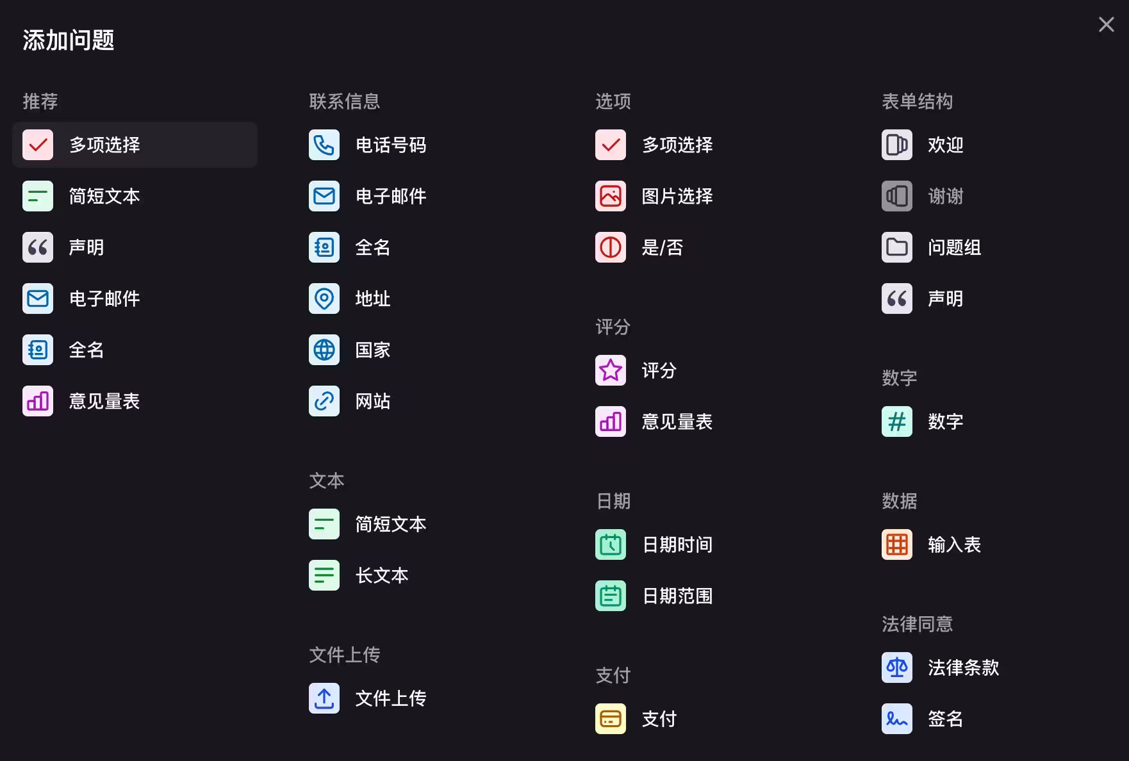Select the 欢迎 label
The height and width of the screenshot is (761, 1129).
946,145
